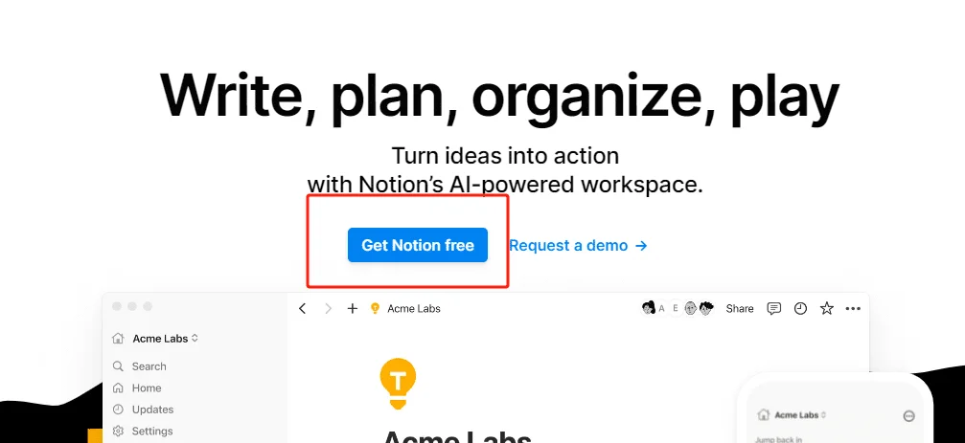Go to Home in the sidebar
965x443 pixels.
[x=147, y=388]
